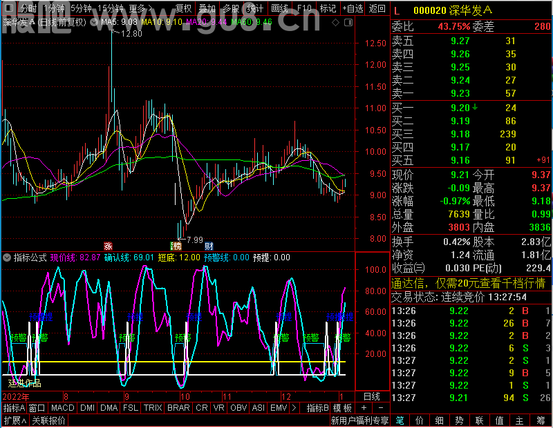Select the 细 detail tab
The height and width of the screenshot is (428, 553).
coord(439,420)
